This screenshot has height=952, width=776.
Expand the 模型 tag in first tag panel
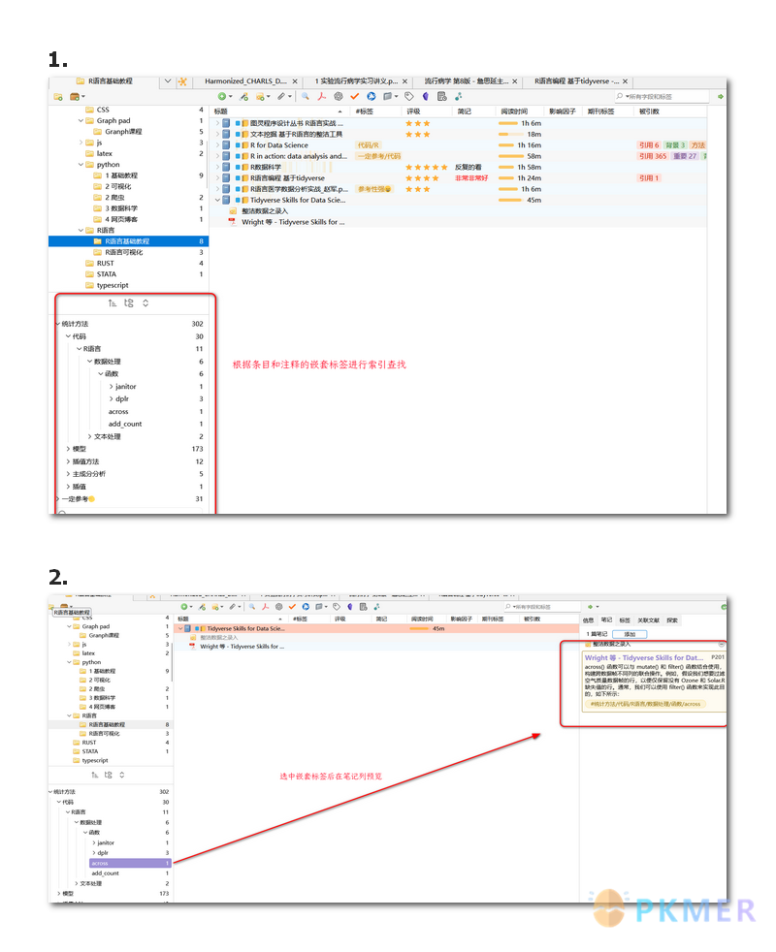tap(68, 449)
